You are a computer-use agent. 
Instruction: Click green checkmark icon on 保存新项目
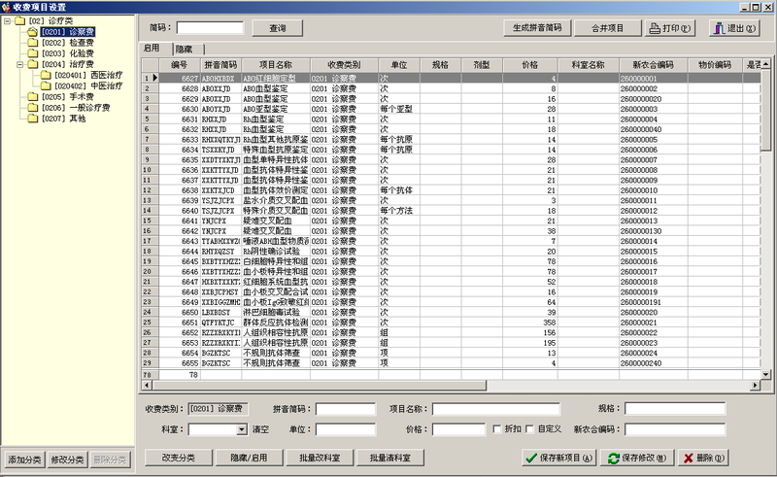531,458
